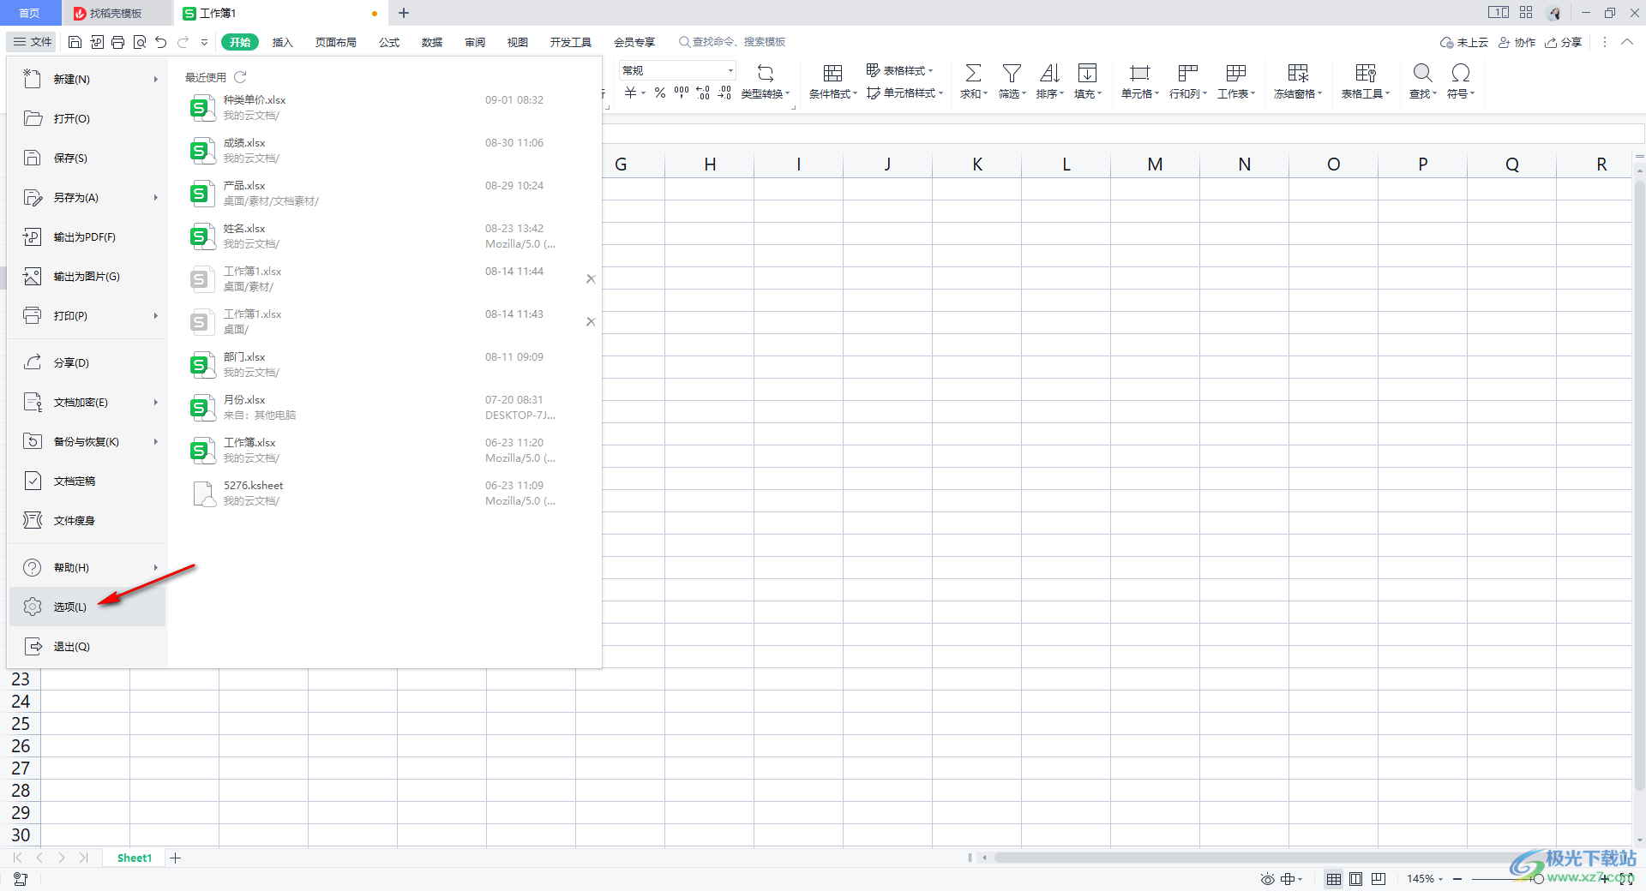The height and width of the screenshot is (891, 1646).
Task: Expand the New (新建) submenu
Action: (x=156, y=80)
